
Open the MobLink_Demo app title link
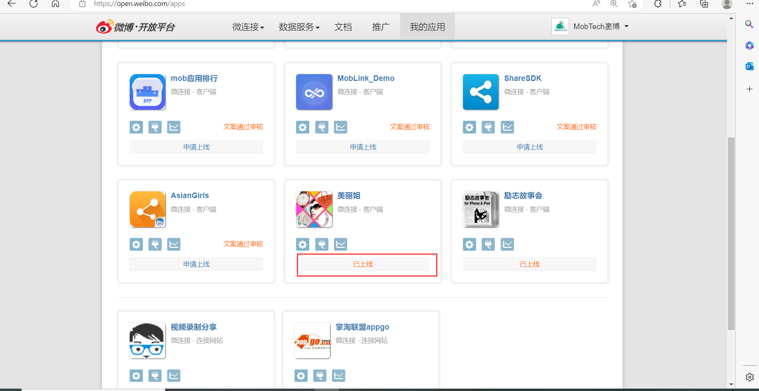coord(366,79)
